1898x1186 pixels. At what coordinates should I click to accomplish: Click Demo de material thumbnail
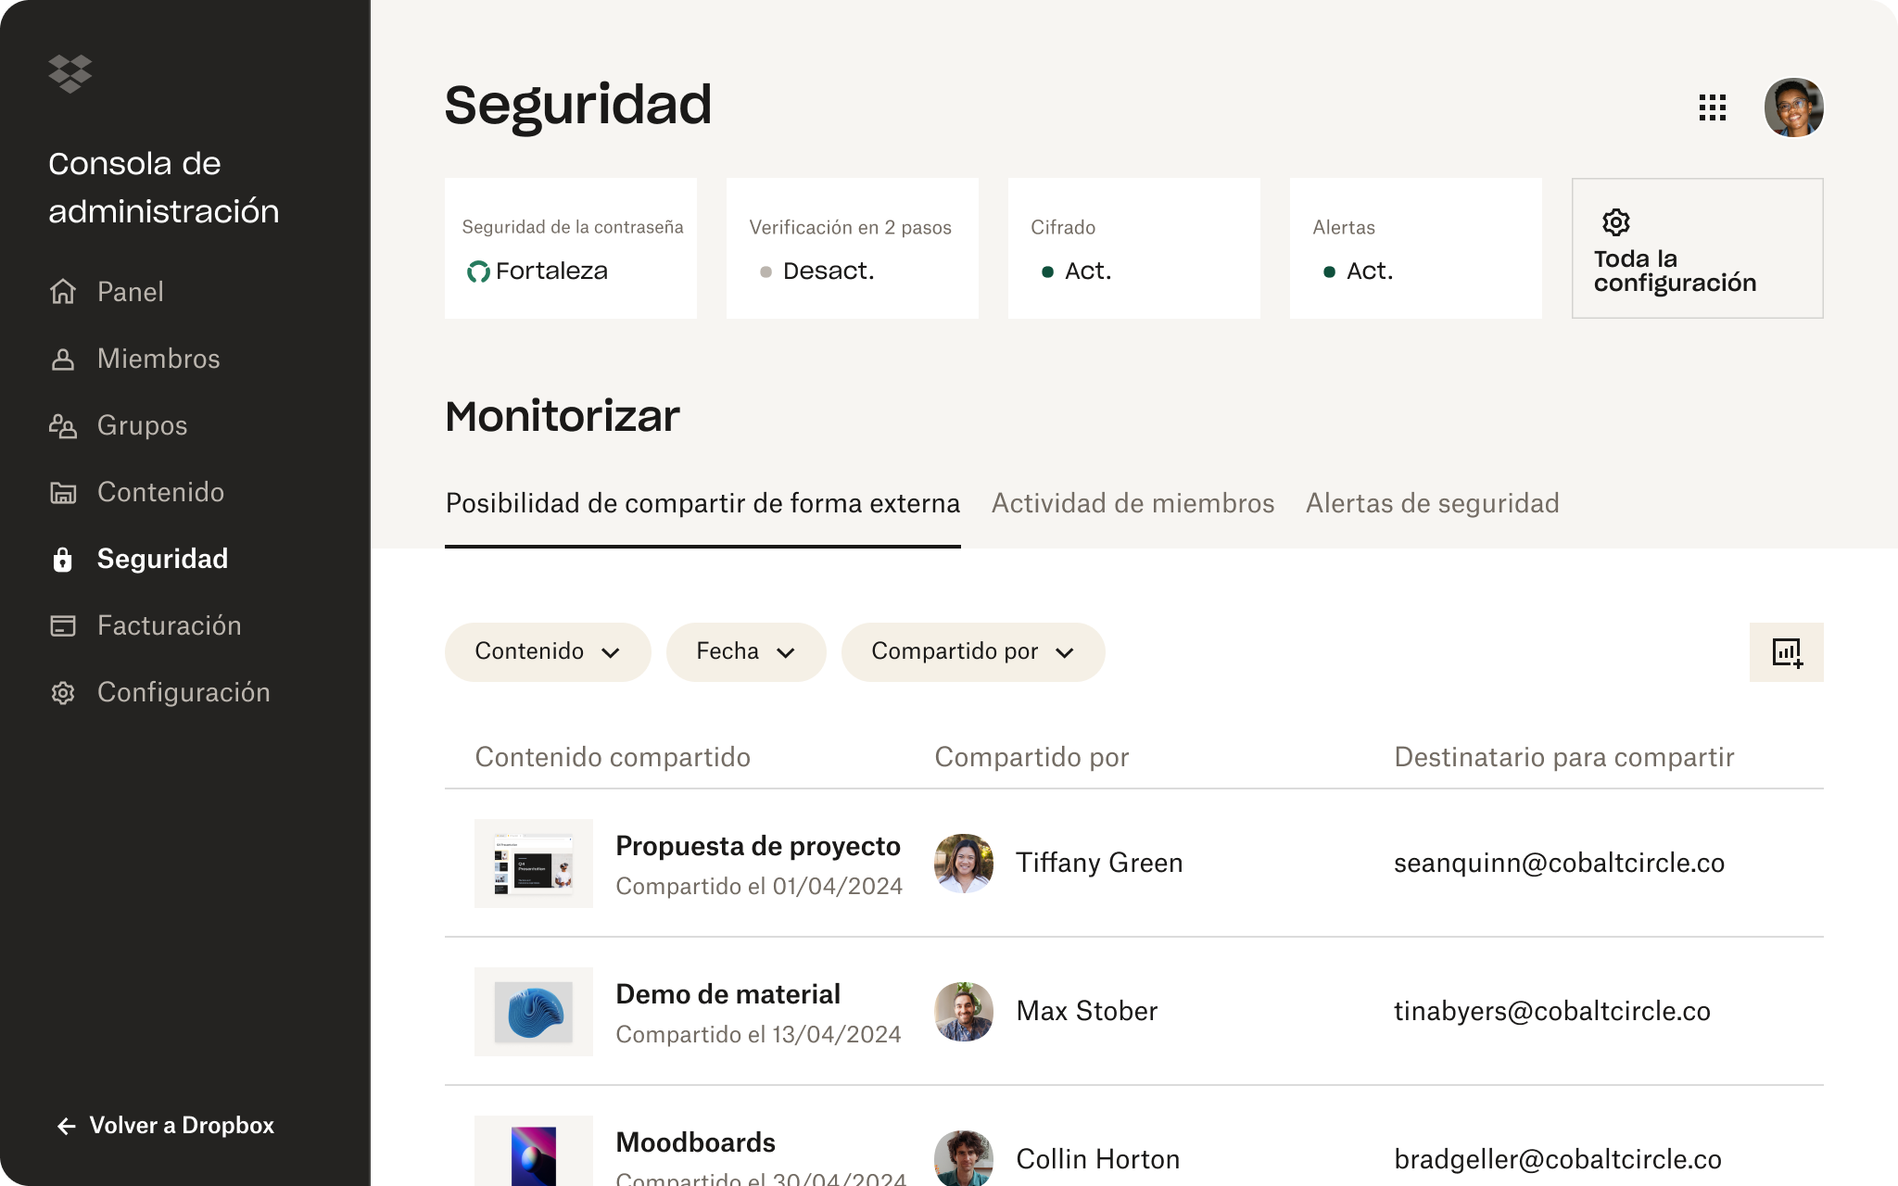point(534,1012)
